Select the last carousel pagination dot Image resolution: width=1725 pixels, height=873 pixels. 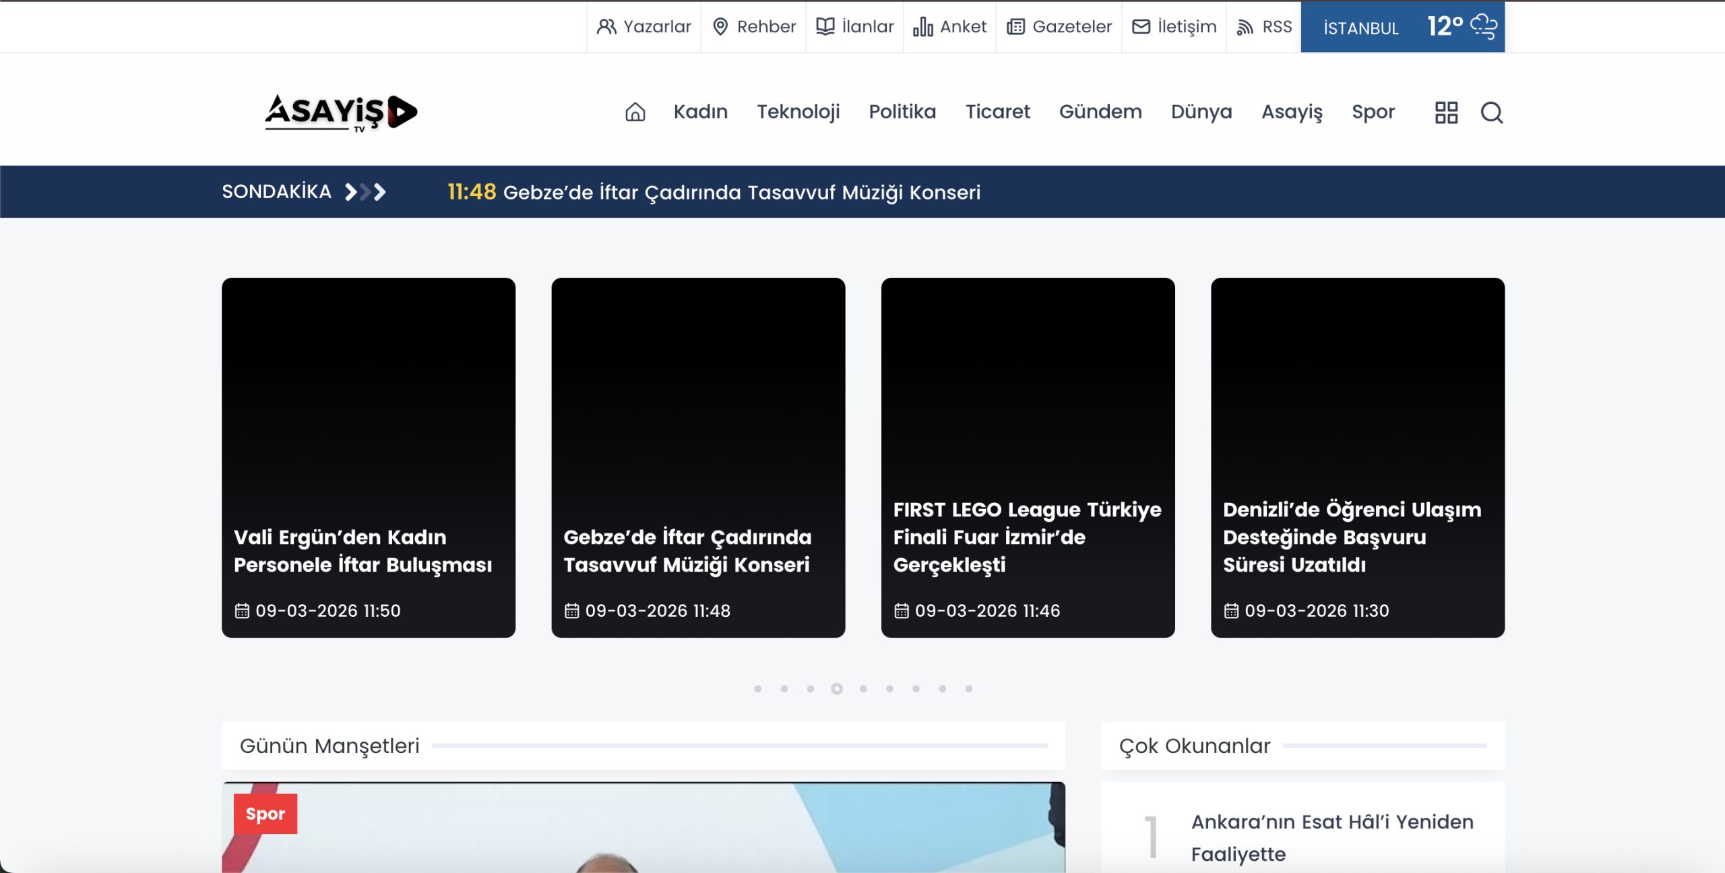(969, 688)
